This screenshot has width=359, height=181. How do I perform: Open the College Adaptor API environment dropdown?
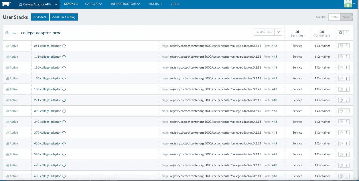(38, 4)
